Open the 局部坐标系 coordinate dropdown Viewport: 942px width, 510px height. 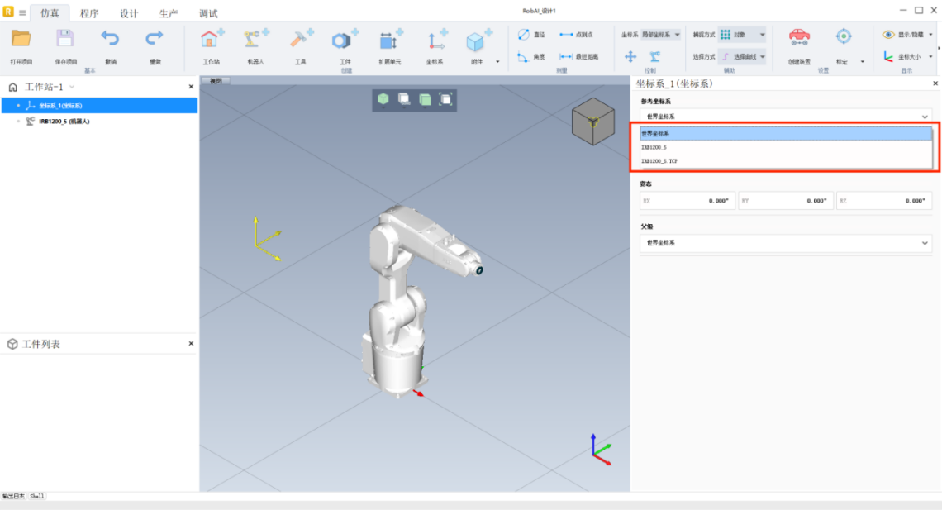click(661, 35)
